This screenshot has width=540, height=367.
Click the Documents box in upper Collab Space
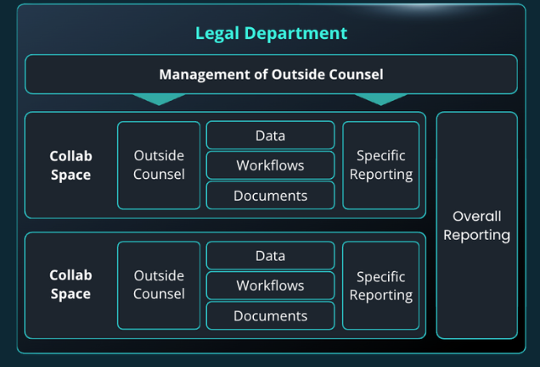270,196
